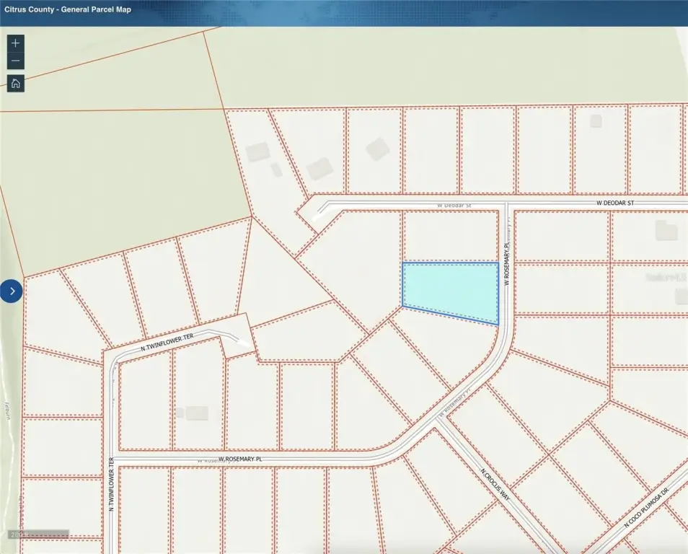Click the building footprint south of N Twinflower Ter
688x554 pixels.
coord(196,413)
